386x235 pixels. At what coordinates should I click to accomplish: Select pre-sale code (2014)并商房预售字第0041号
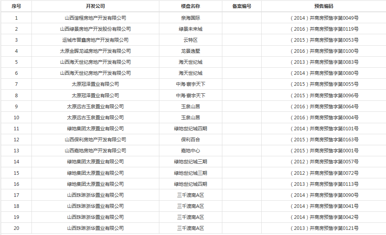click(x=324, y=206)
